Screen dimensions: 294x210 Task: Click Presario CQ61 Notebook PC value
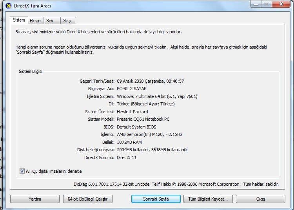tap(143, 119)
